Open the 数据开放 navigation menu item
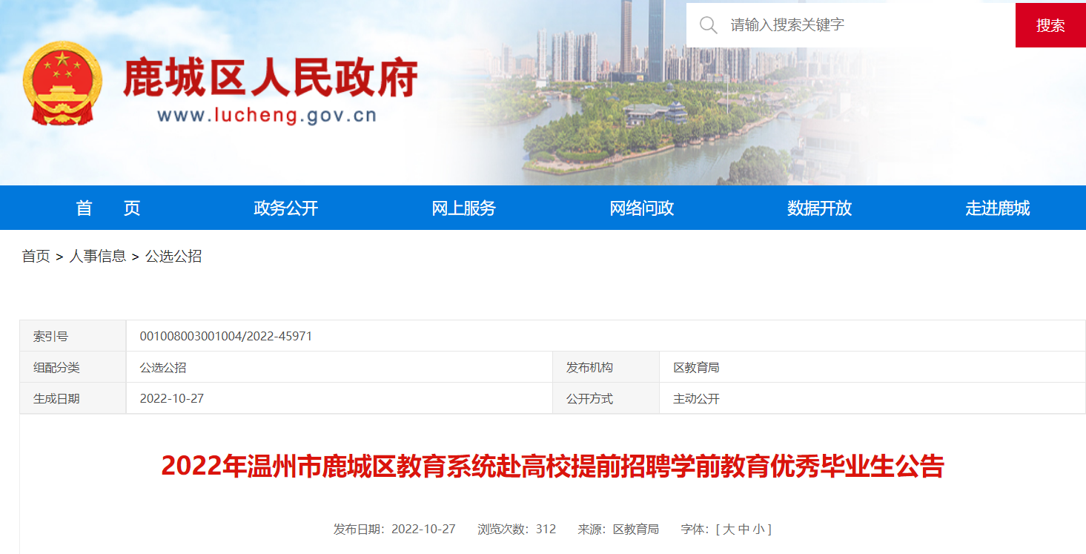The image size is (1086, 554). tap(820, 208)
